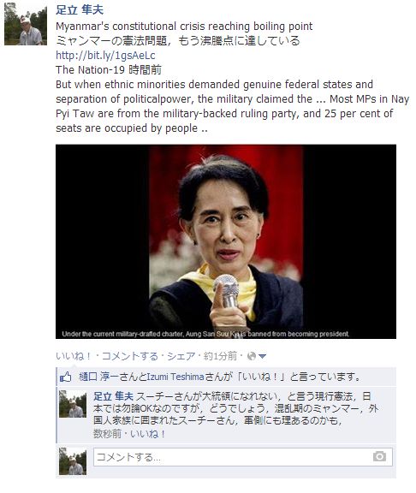Open the audience selector dropdown arrow
416x493 pixels.
pos(262,356)
